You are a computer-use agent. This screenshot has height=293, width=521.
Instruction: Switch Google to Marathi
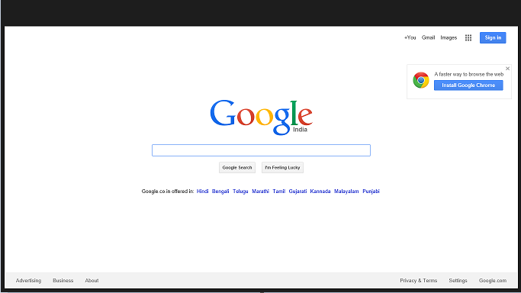(260, 192)
